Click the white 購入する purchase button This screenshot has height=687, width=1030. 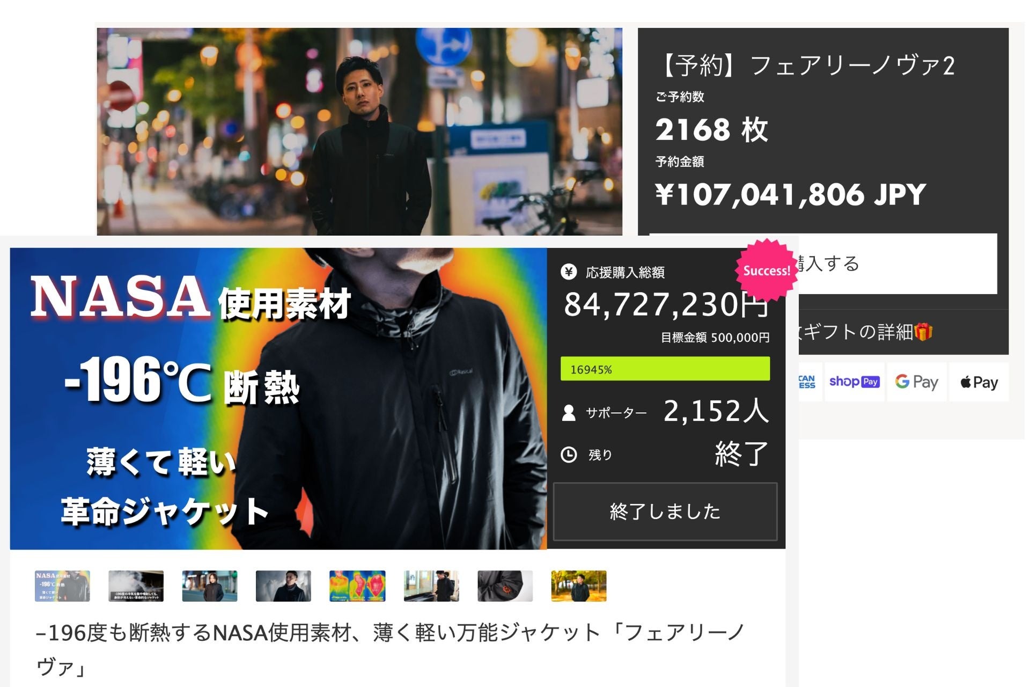(x=897, y=264)
